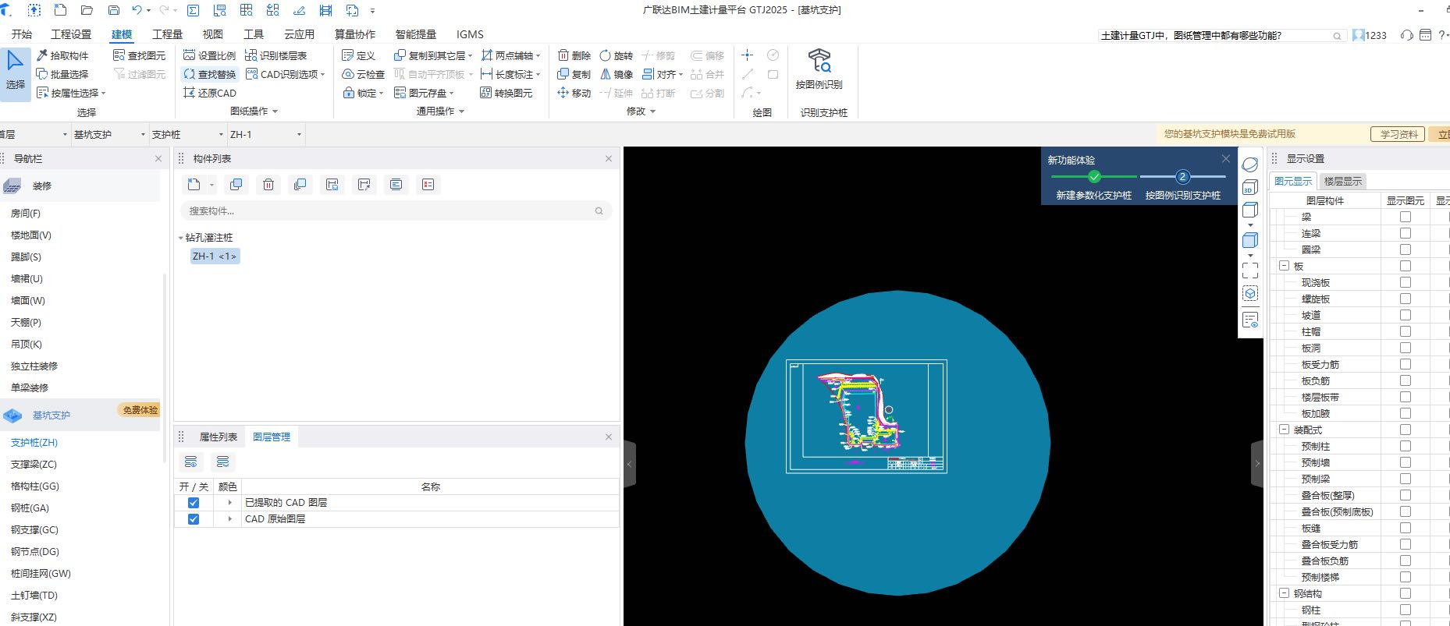The width and height of the screenshot is (1450, 626).
Task: Open the 智能提量 ribbon tab
Action: tap(416, 34)
